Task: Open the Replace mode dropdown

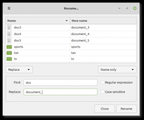Action: coord(19,70)
